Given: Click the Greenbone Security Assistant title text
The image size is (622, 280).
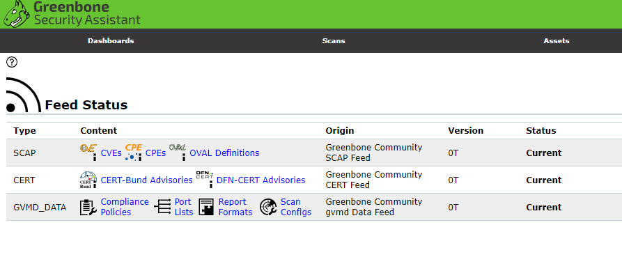Looking at the screenshot, I should (87, 13).
